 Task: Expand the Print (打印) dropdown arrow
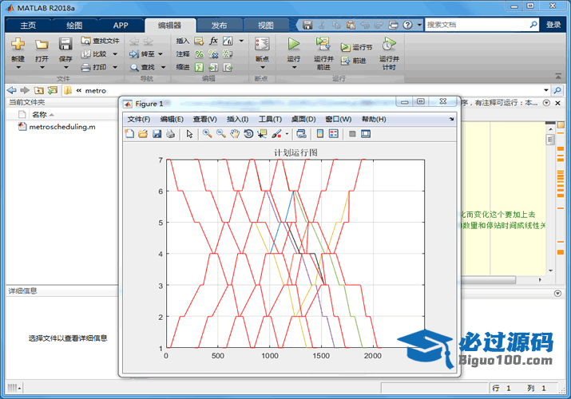coord(115,67)
